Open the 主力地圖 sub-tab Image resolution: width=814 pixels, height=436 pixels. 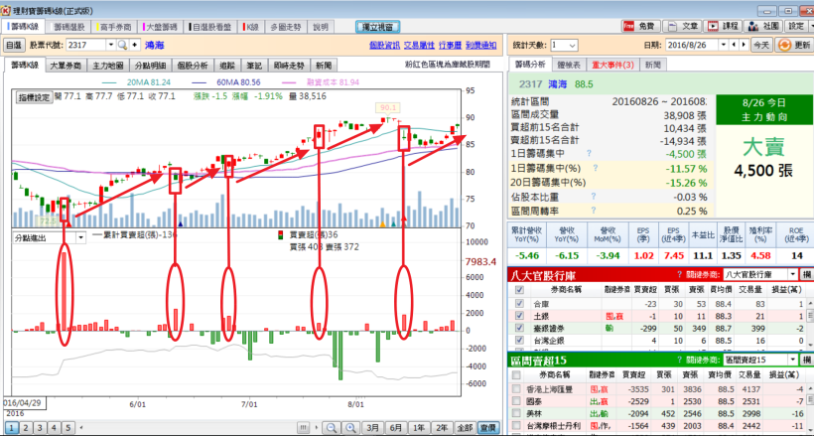click(x=108, y=65)
